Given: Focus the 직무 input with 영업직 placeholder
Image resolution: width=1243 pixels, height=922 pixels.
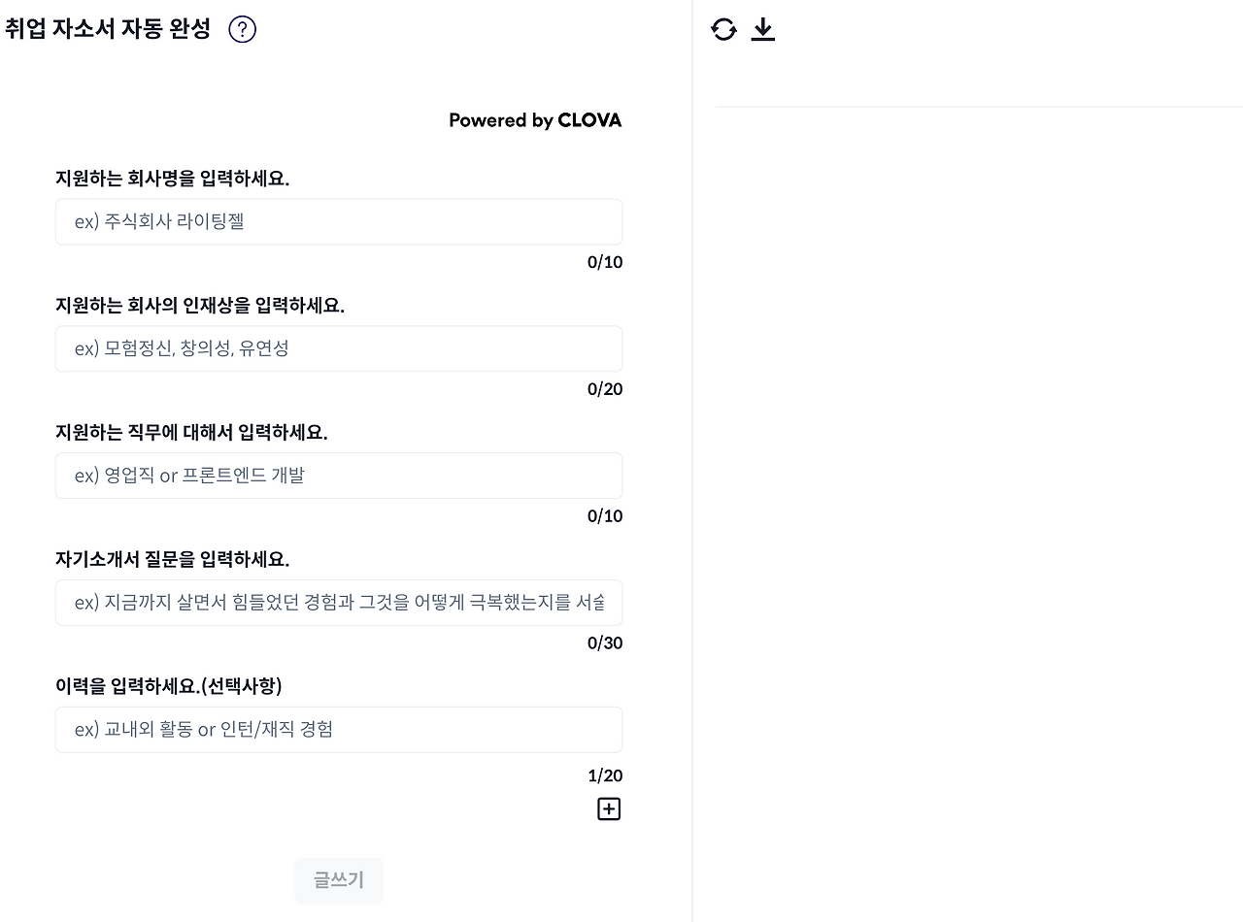Looking at the screenshot, I should point(339,476).
